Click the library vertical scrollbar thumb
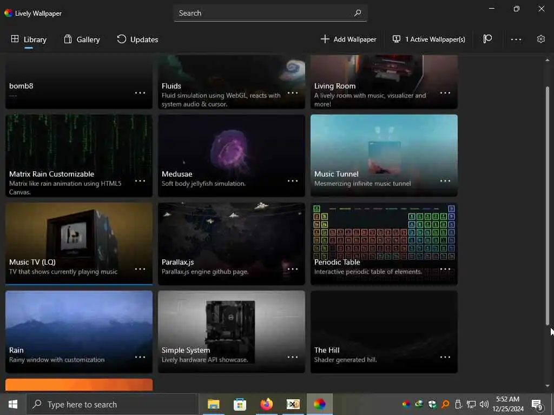The image size is (554, 415). tap(548, 205)
